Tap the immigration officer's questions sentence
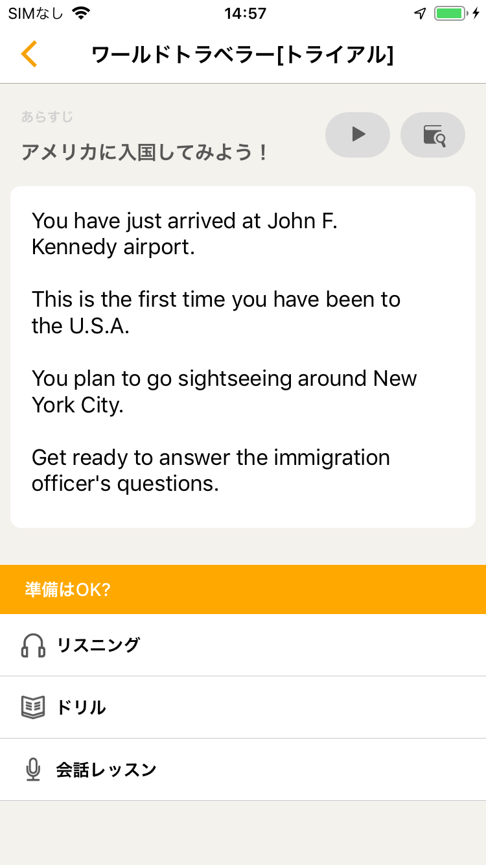486x865 pixels. click(211, 470)
